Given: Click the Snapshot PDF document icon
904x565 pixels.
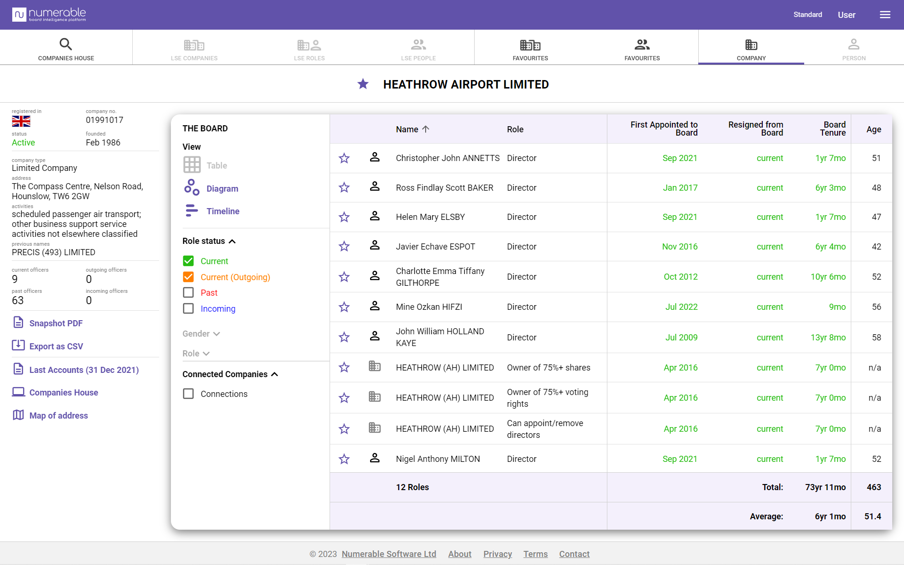Looking at the screenshot, I should tap(18, 323).
